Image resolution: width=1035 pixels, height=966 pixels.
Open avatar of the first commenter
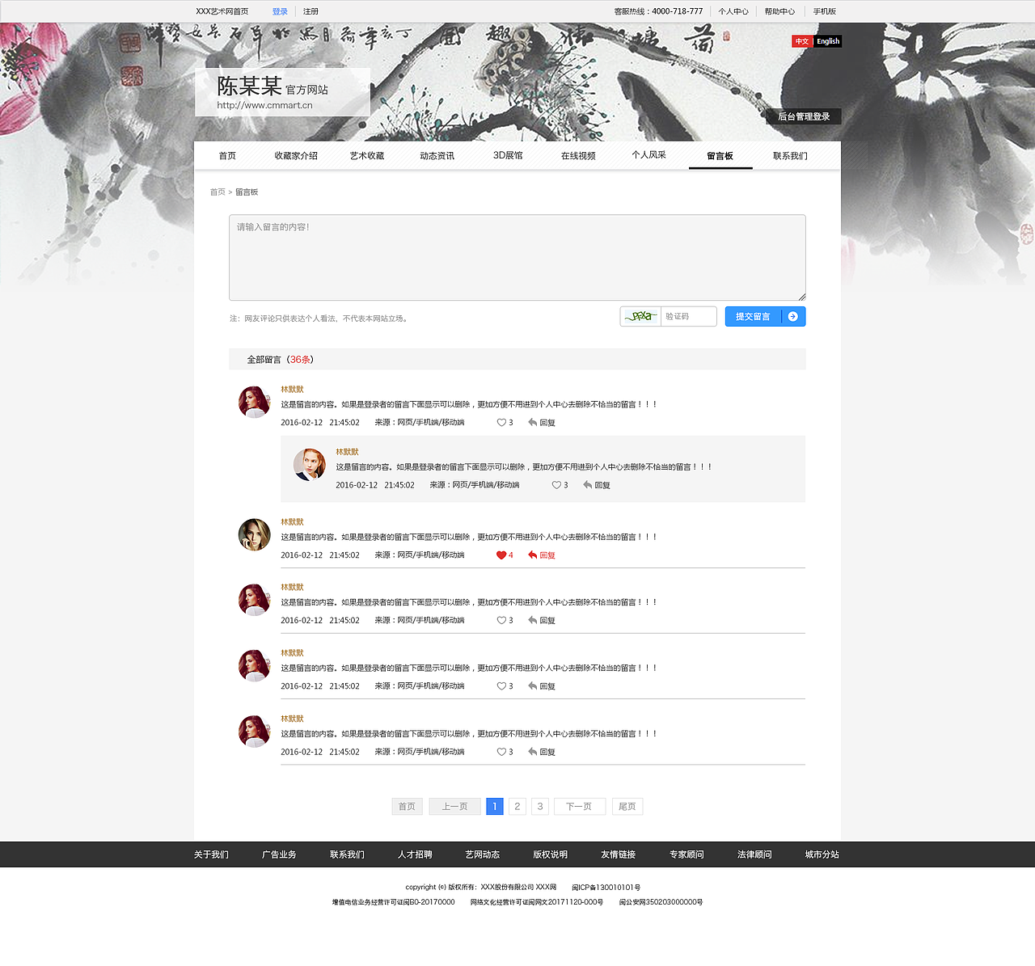254,402
